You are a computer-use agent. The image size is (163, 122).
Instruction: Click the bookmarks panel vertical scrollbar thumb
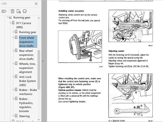pyautogui.click(x=39, y=70)
